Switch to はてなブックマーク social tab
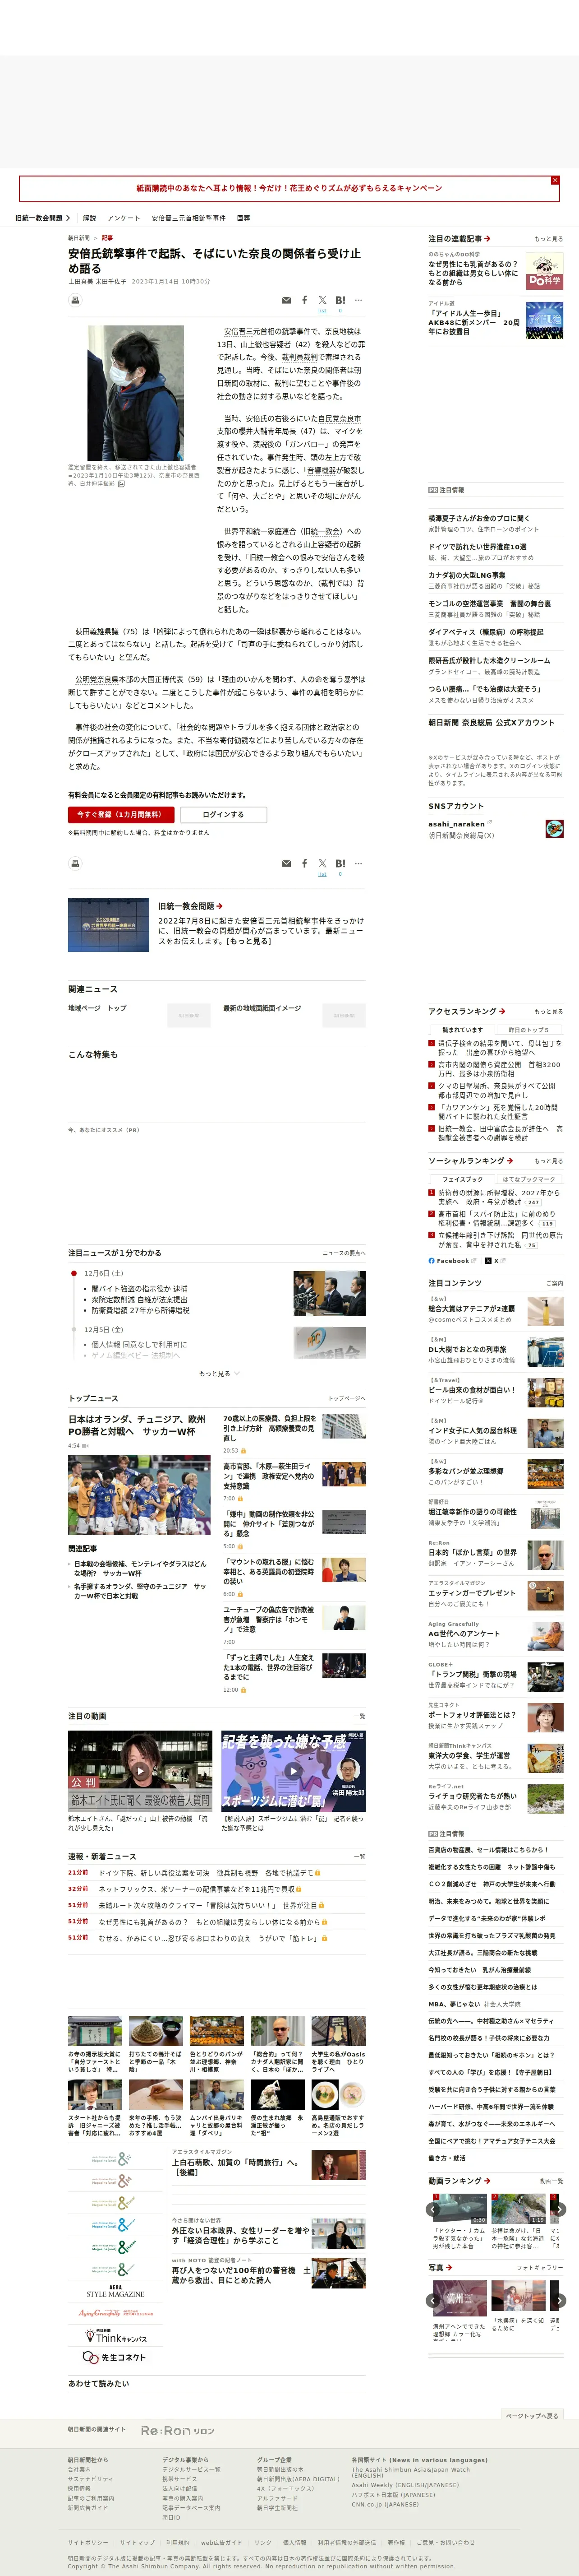The image size is (579, 2576). tap(529, 1179)
